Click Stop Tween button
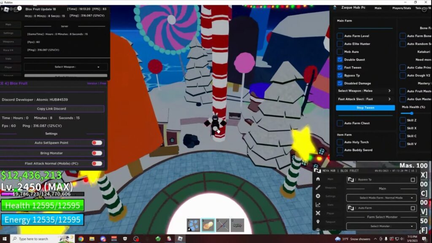432x243 pixels. click(365, 108)
